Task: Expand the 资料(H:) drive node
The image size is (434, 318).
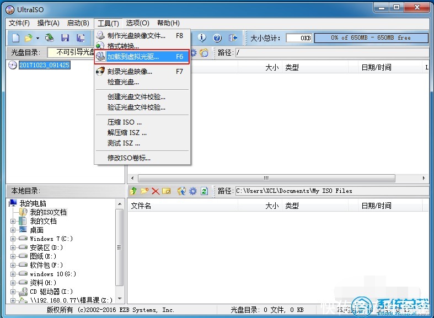Action: [13, 283]
